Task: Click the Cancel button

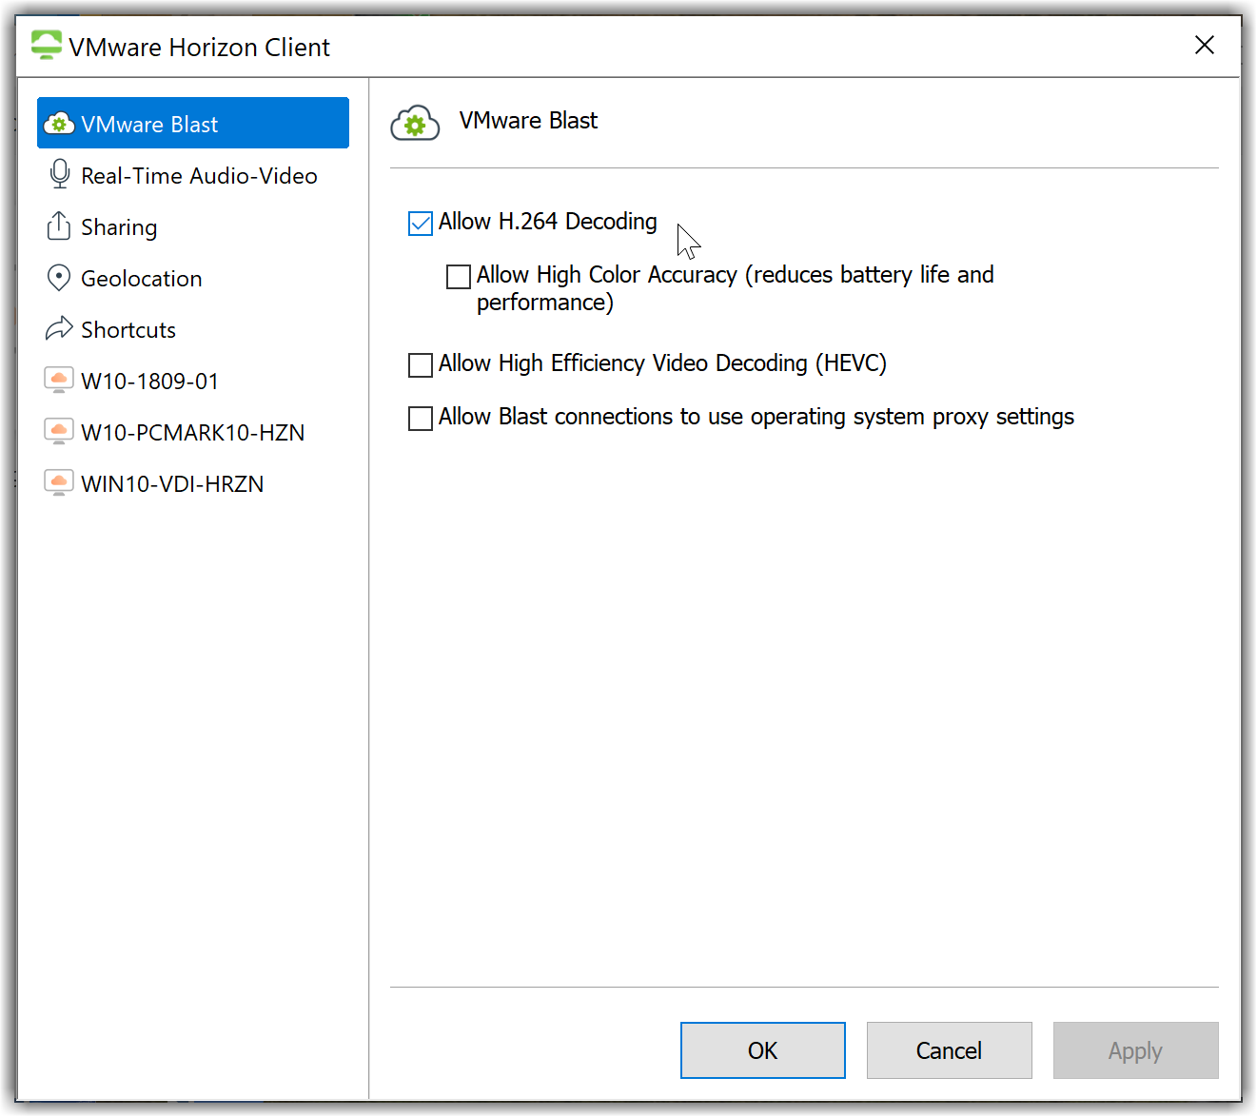Action: click(x=949, y=1050)
